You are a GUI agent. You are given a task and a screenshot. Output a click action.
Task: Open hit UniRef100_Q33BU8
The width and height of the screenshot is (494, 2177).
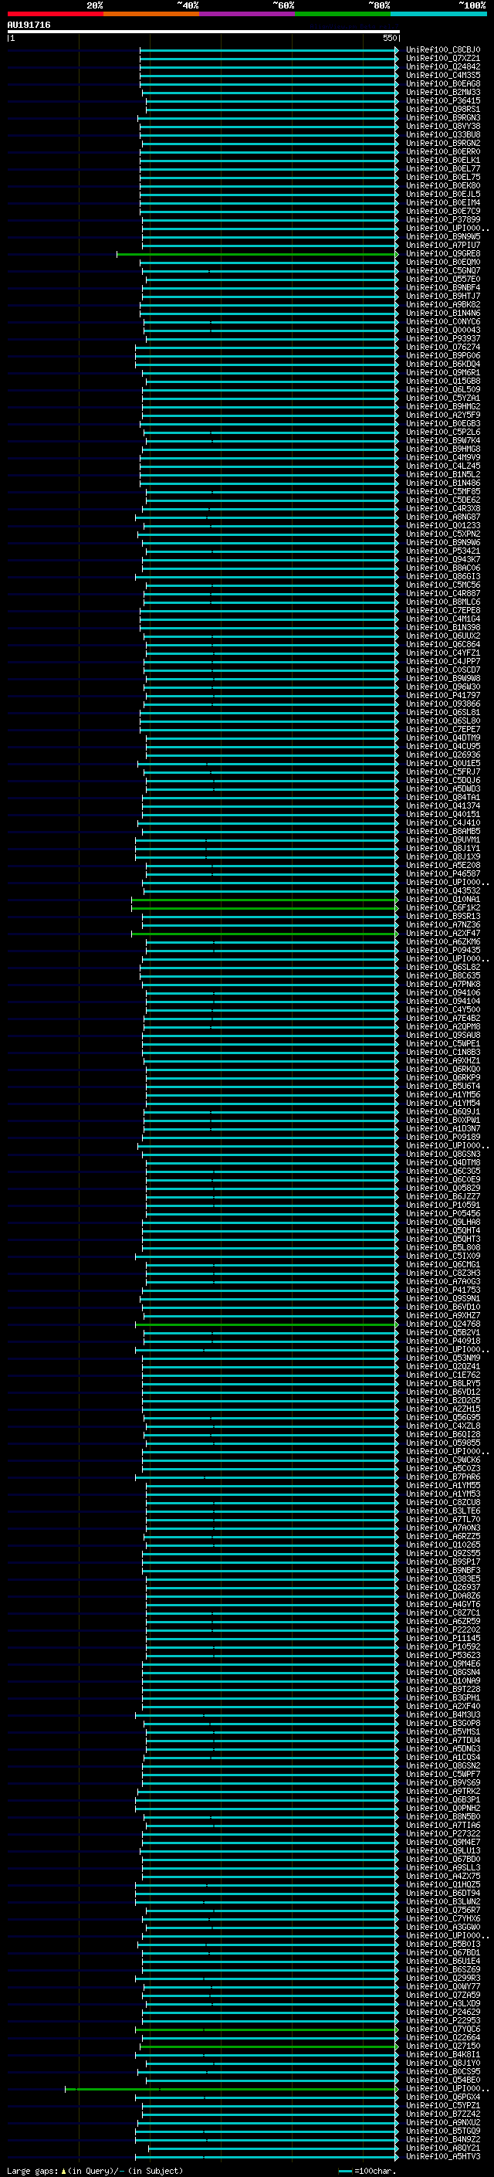click(442, 134)
